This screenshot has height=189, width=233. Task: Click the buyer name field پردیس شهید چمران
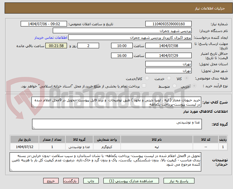[122, 31]
